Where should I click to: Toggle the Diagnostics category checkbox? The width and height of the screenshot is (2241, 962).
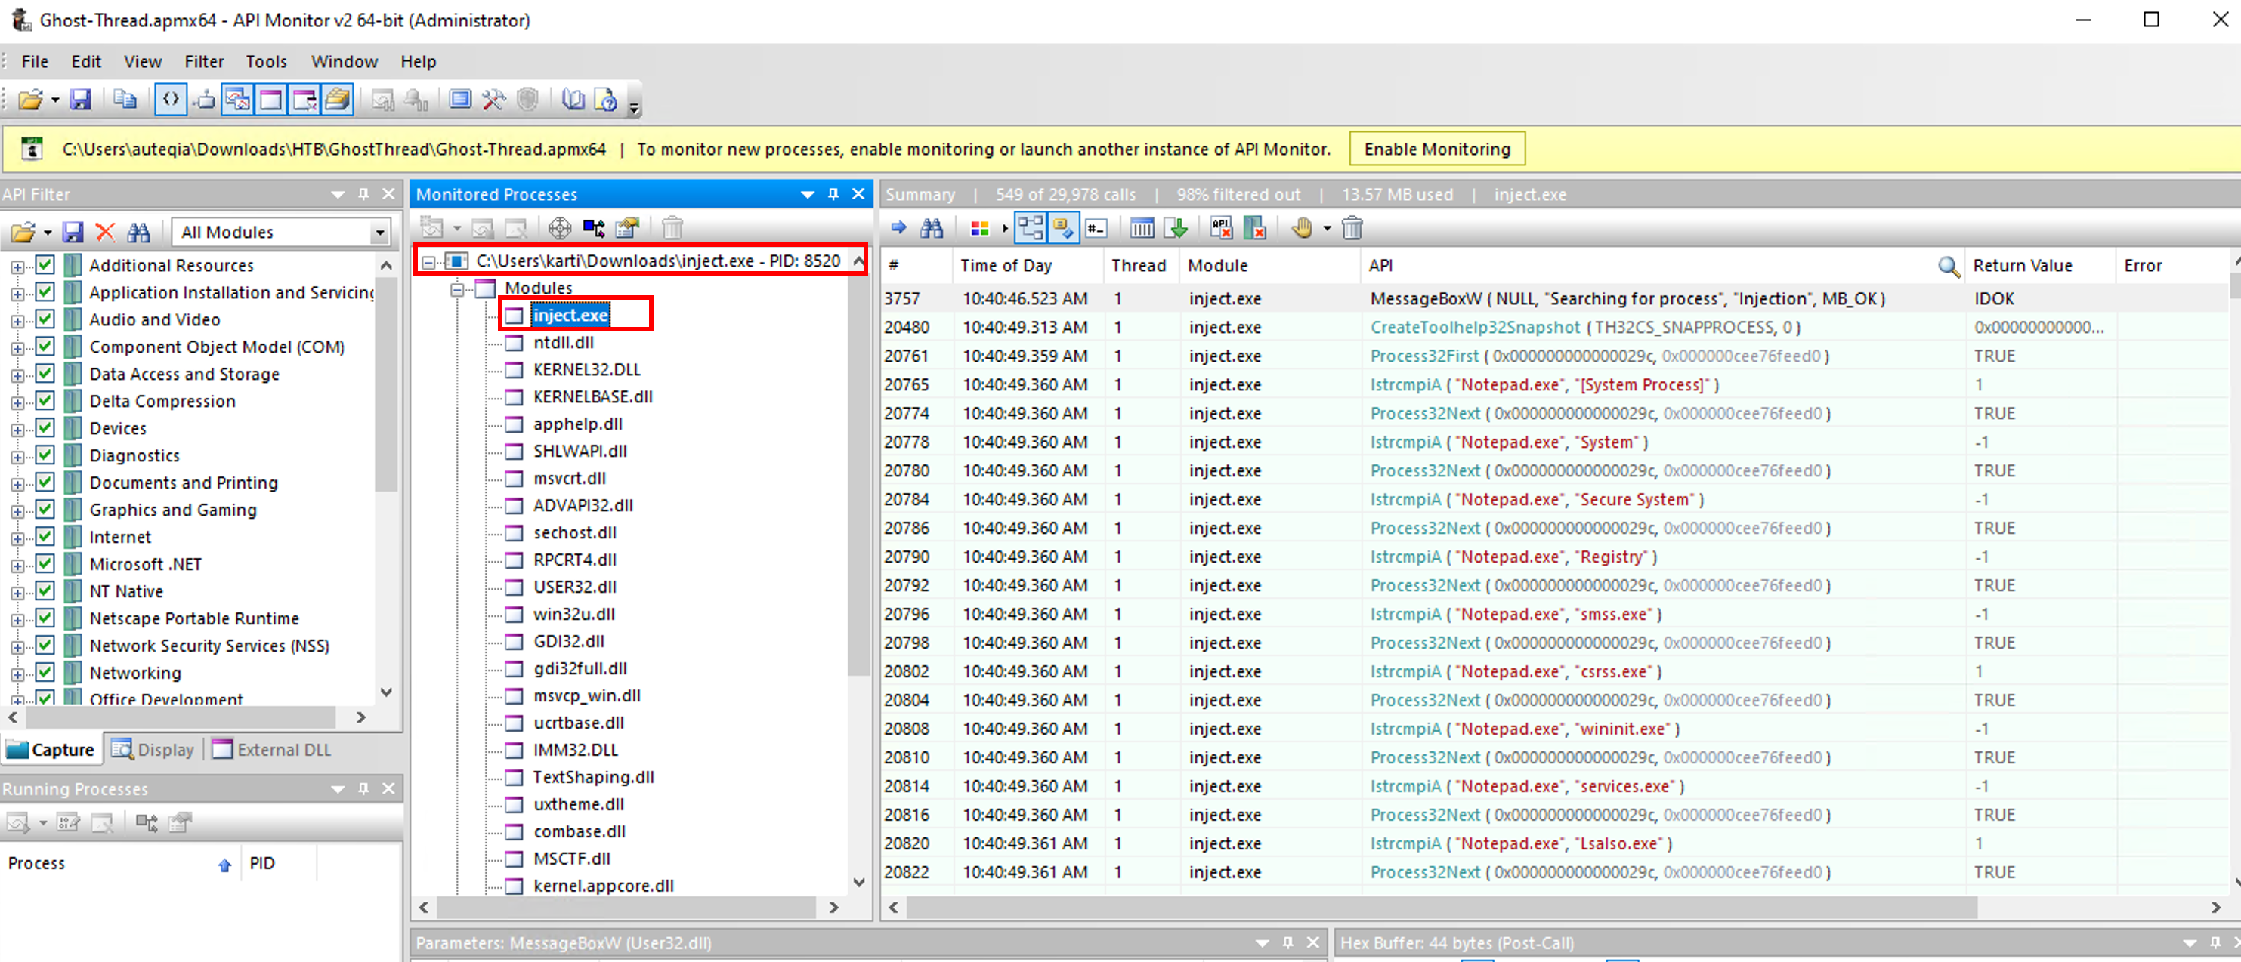45,455
